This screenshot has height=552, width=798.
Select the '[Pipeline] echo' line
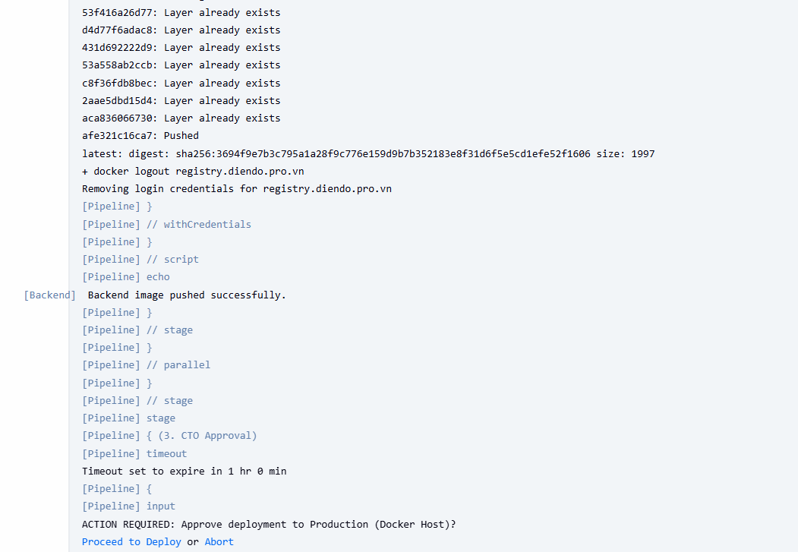click(x=126, y=277)
